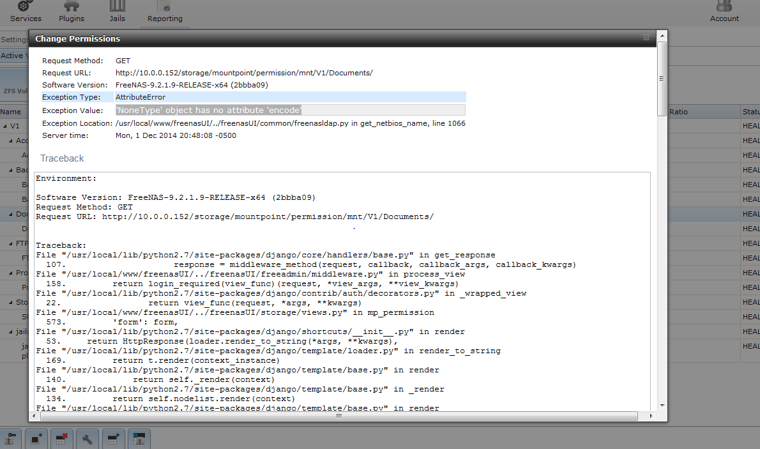The height and width of the screenshot is (449, 760).
Task: Collapse the Acc dataset tree node
Action: click(x=11, y=141)
